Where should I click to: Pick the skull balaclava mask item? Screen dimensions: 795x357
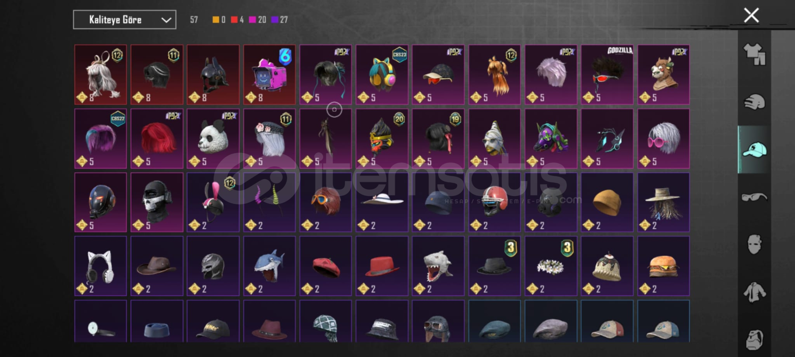pyautogui.click(x=157, y=202)
